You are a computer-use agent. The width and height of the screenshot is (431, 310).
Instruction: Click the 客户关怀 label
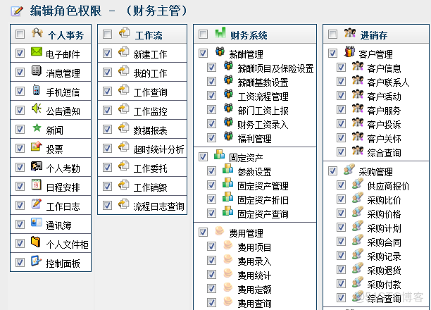click(385, 139)
